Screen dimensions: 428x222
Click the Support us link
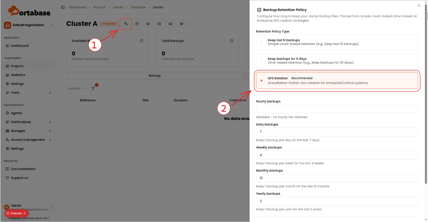click(x=28, y=178)
